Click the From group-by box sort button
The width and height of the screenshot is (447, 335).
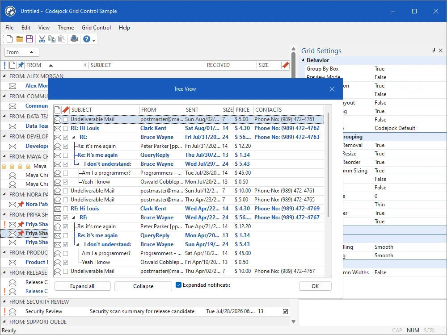pyautogui.click(x=21, y=52)
